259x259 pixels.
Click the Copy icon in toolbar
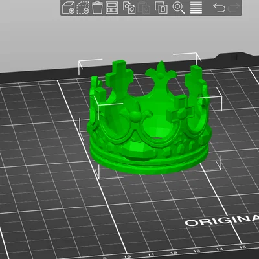129,8
